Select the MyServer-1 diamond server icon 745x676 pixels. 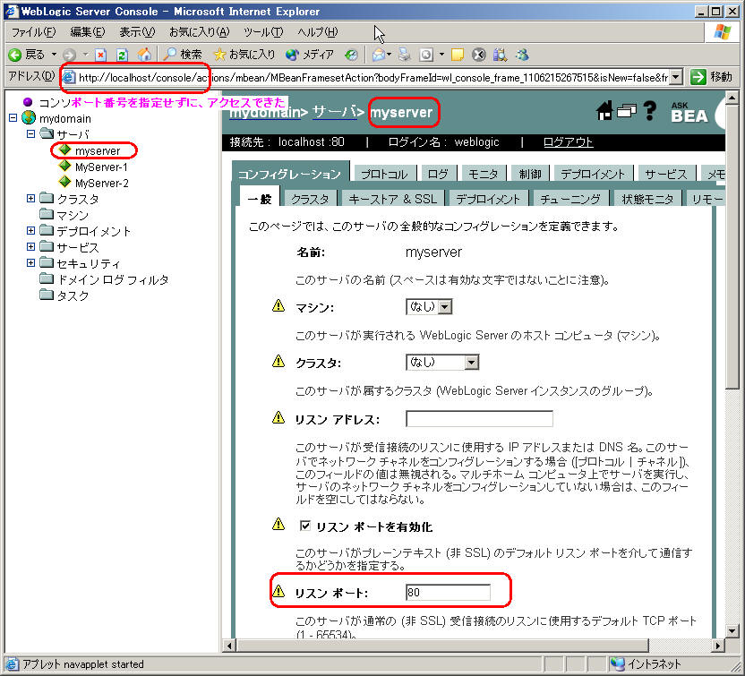tap(64, 167)
